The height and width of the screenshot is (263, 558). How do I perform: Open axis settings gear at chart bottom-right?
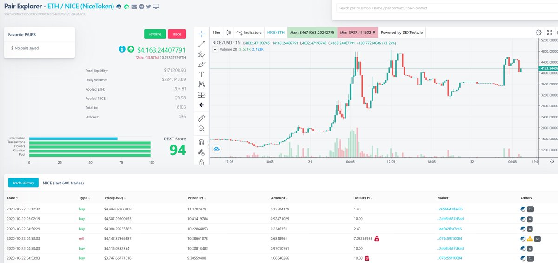click(x=552, y=161)
